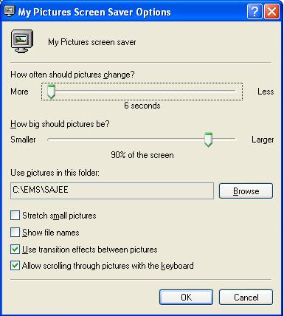Click the "Use transition effects between pictures" label
This screenshot has width=284, height=316.
point(90,250)
